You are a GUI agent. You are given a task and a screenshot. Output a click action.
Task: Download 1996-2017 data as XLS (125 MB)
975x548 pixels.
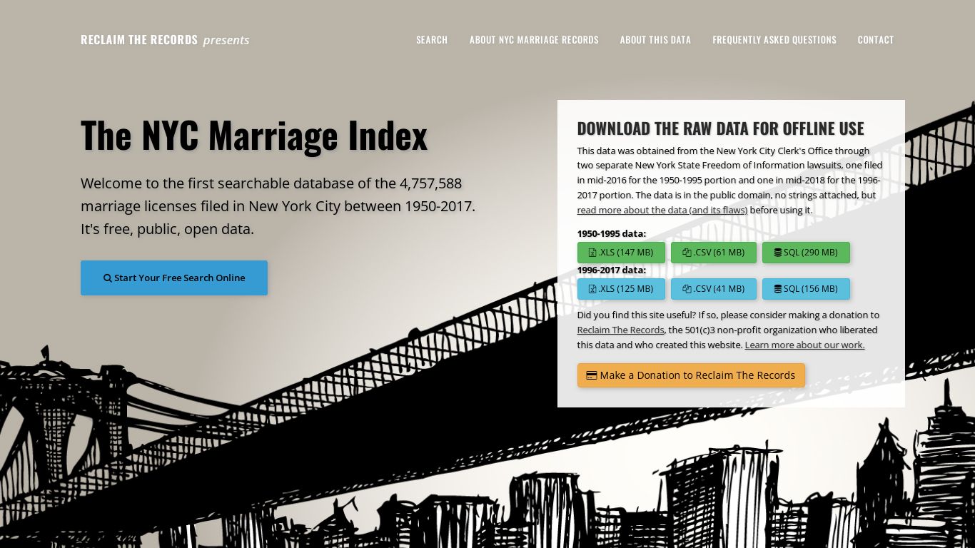621,289
